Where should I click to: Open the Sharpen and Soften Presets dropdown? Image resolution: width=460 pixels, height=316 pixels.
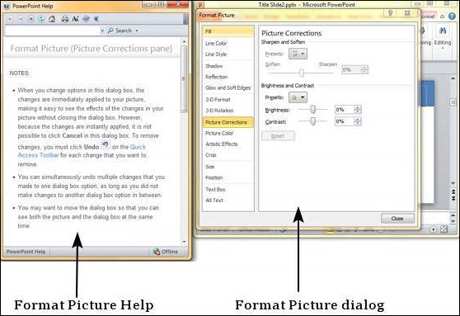pos(298,54)
